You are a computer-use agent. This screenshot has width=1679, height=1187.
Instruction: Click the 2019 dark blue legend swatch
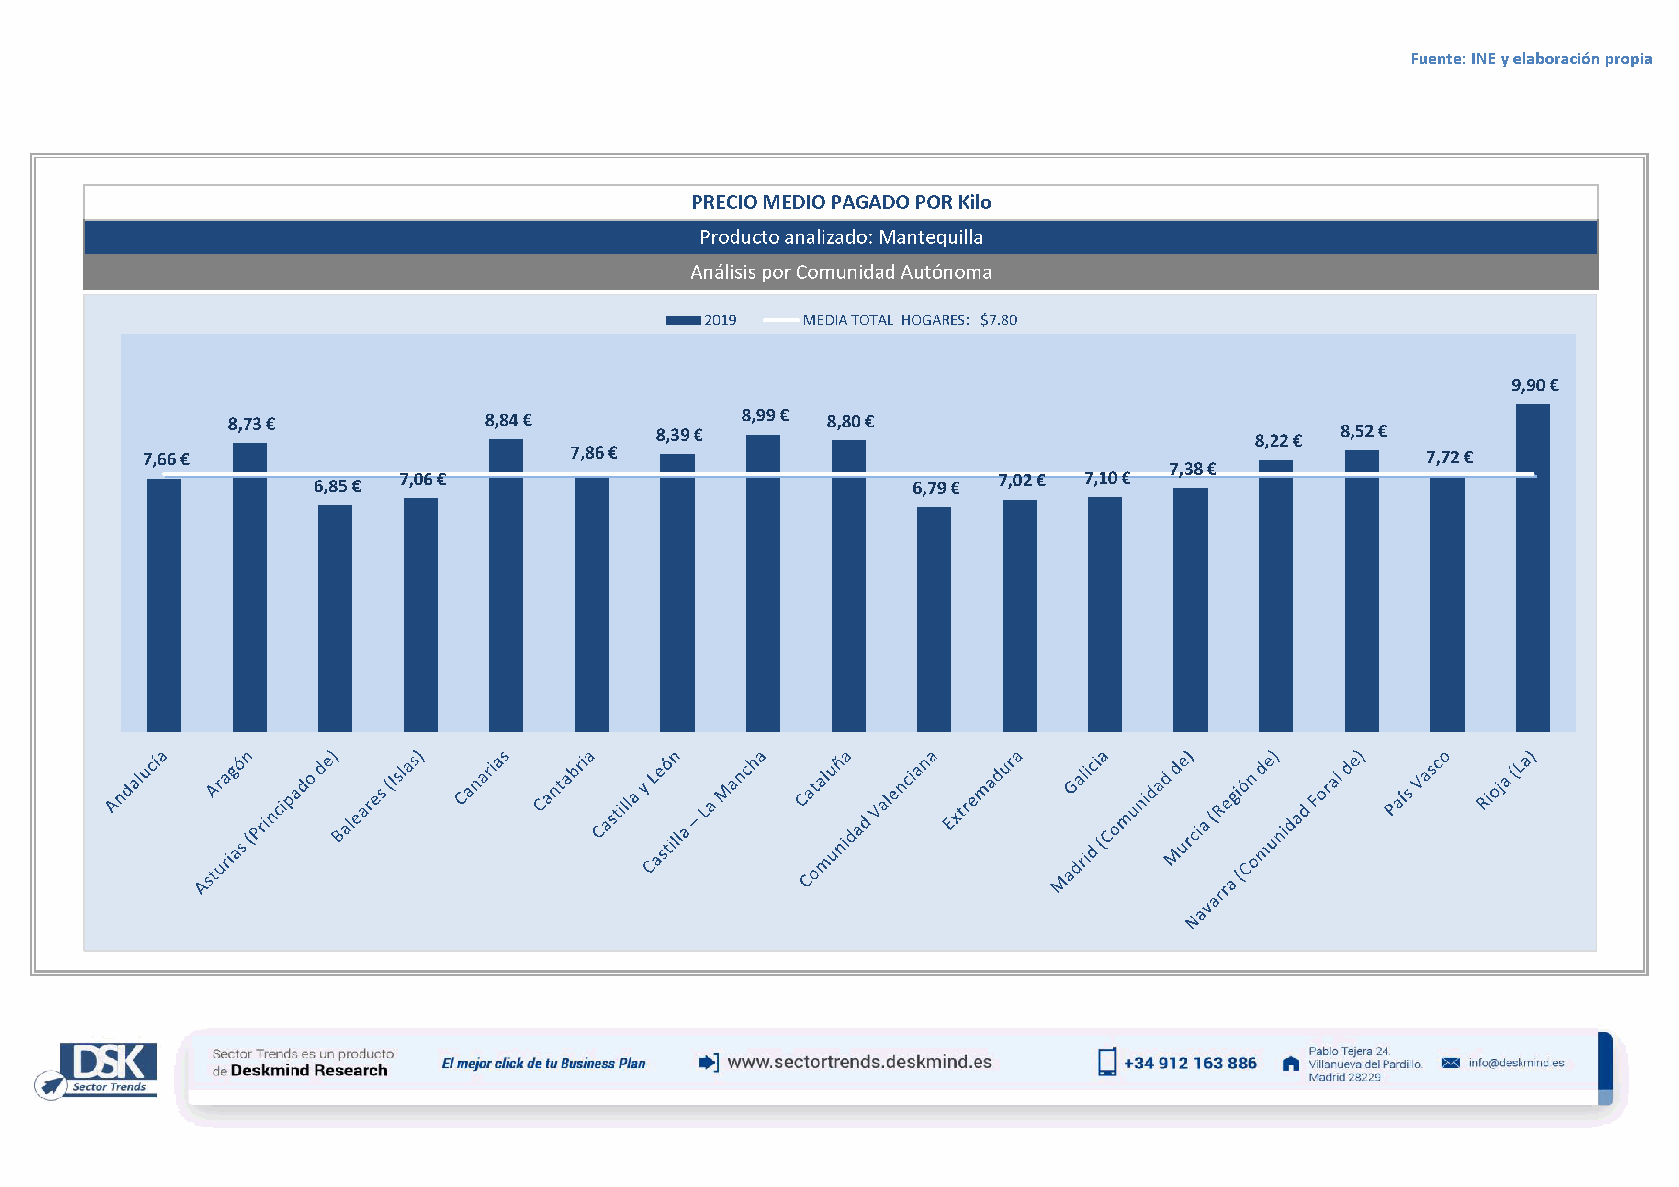point(683,320)
